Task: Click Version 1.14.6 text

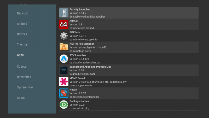Action: click(78, 13)
